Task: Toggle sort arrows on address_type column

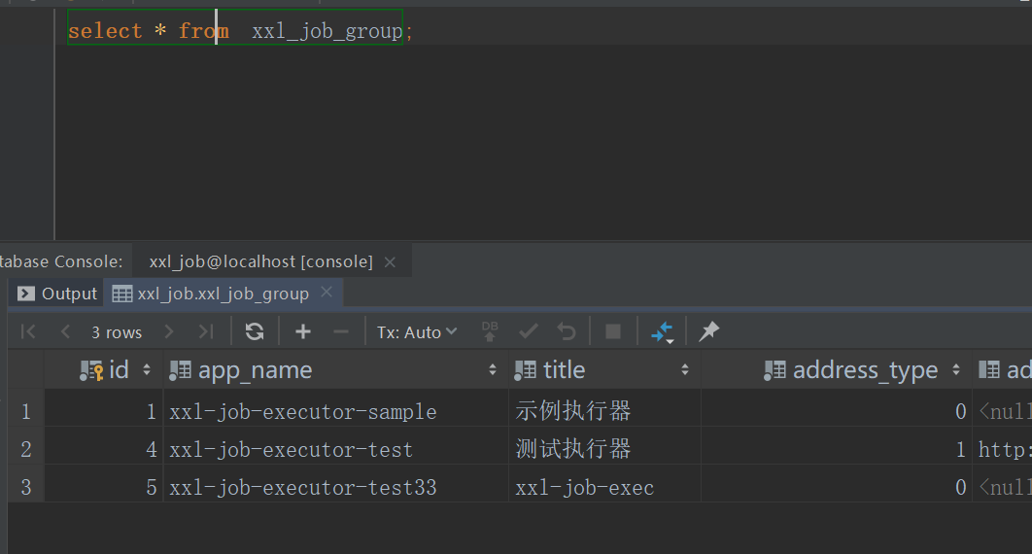Action: pos(955,369)
